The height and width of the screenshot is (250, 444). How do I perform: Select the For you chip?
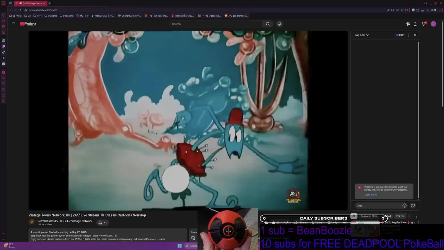400,216
